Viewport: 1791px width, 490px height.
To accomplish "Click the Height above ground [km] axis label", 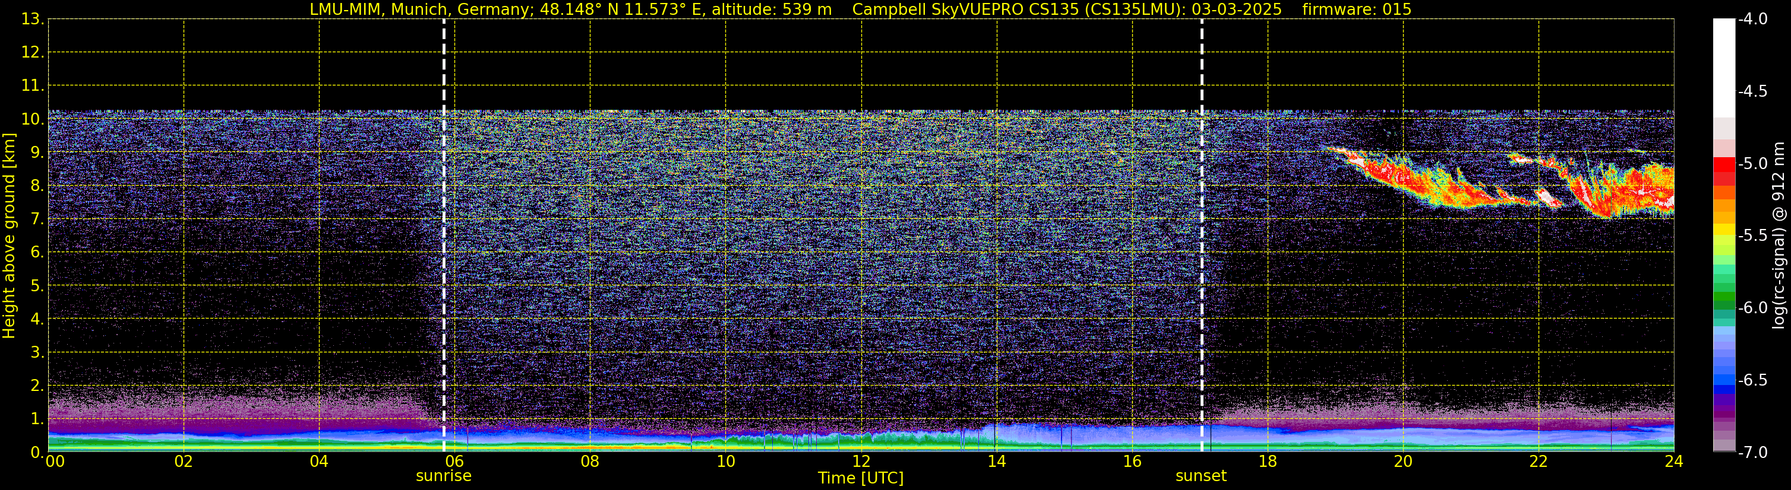I will pos(9,236).
